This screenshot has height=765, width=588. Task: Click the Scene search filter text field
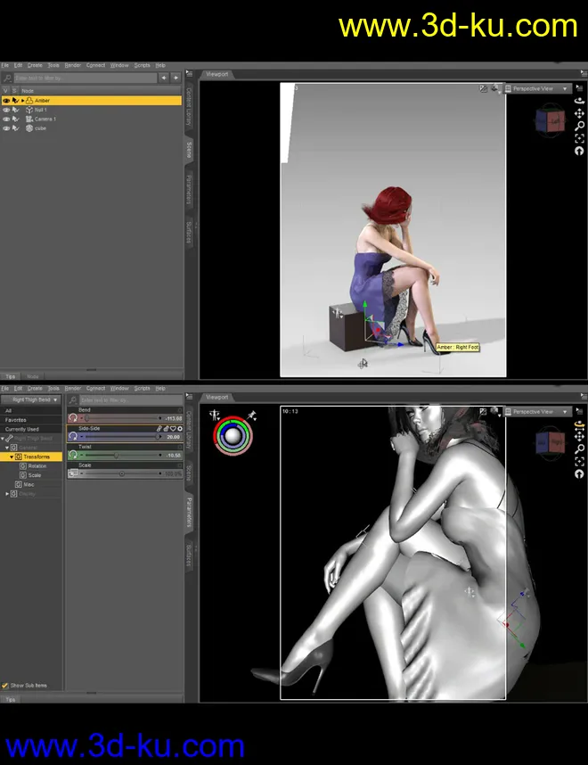pyautogui.click(x=85, y=78)
